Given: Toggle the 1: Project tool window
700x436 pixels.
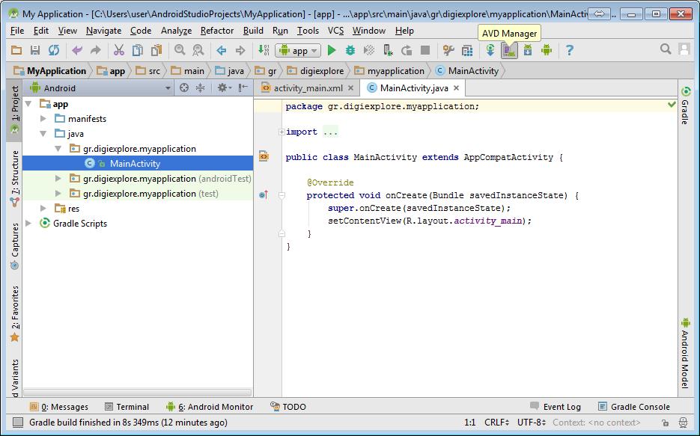Looking at the screenshot, I should pos(15,109).
